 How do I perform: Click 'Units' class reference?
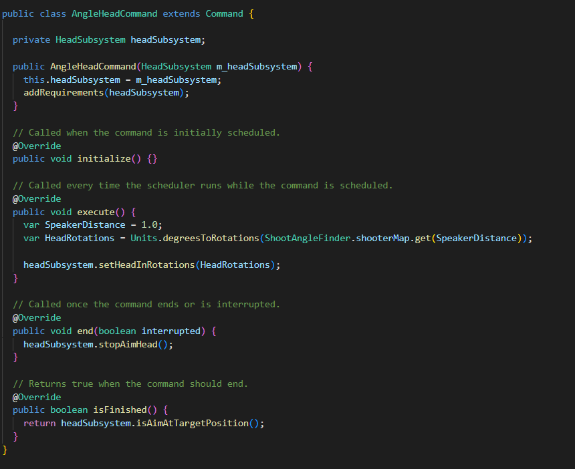[144, 238]
